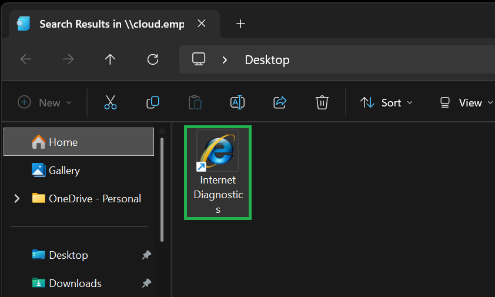Expand the chevron before Desktop in address bar
Image resolution: width=495 pixels, height=297 pixels.
pyautogui.click(x=225, y=60)
